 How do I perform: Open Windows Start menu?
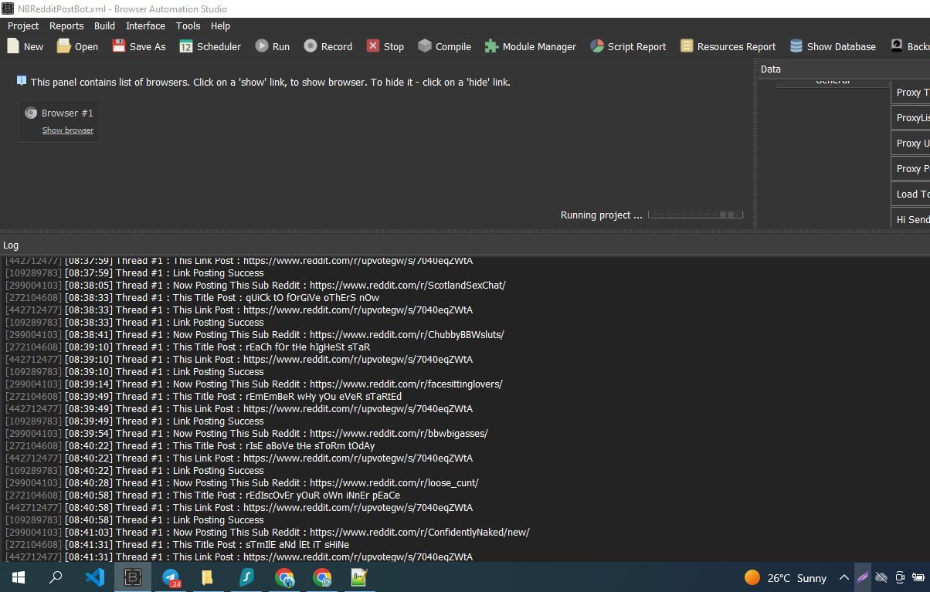19,577
